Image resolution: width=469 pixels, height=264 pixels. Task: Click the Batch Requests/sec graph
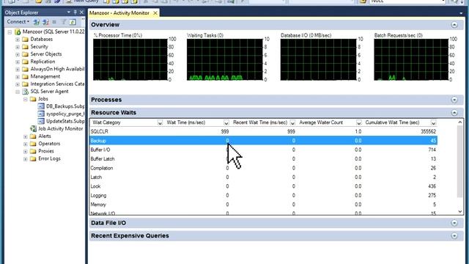pyautogui.click(x=411, y=59)
